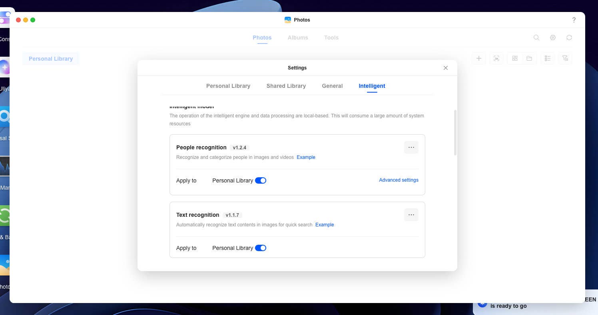This screenshot has width=598, height=315.
Task: Click 'Automatically recognize text contents' description
Action: pos(244,225)
